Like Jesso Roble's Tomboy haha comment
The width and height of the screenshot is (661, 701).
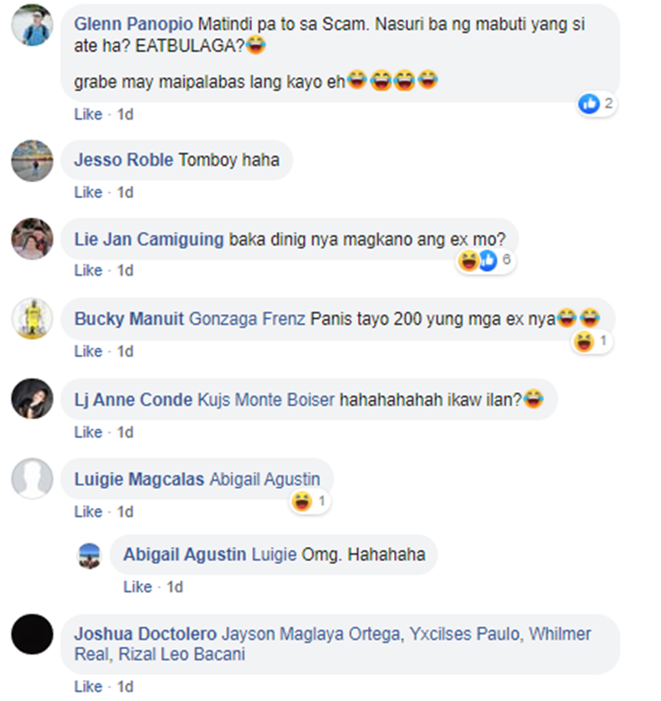88,192
